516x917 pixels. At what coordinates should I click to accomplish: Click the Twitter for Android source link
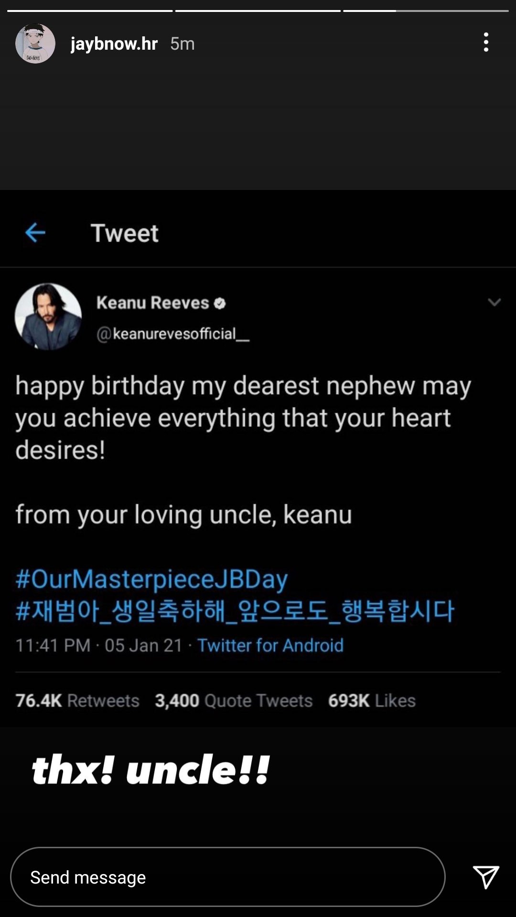270,645
